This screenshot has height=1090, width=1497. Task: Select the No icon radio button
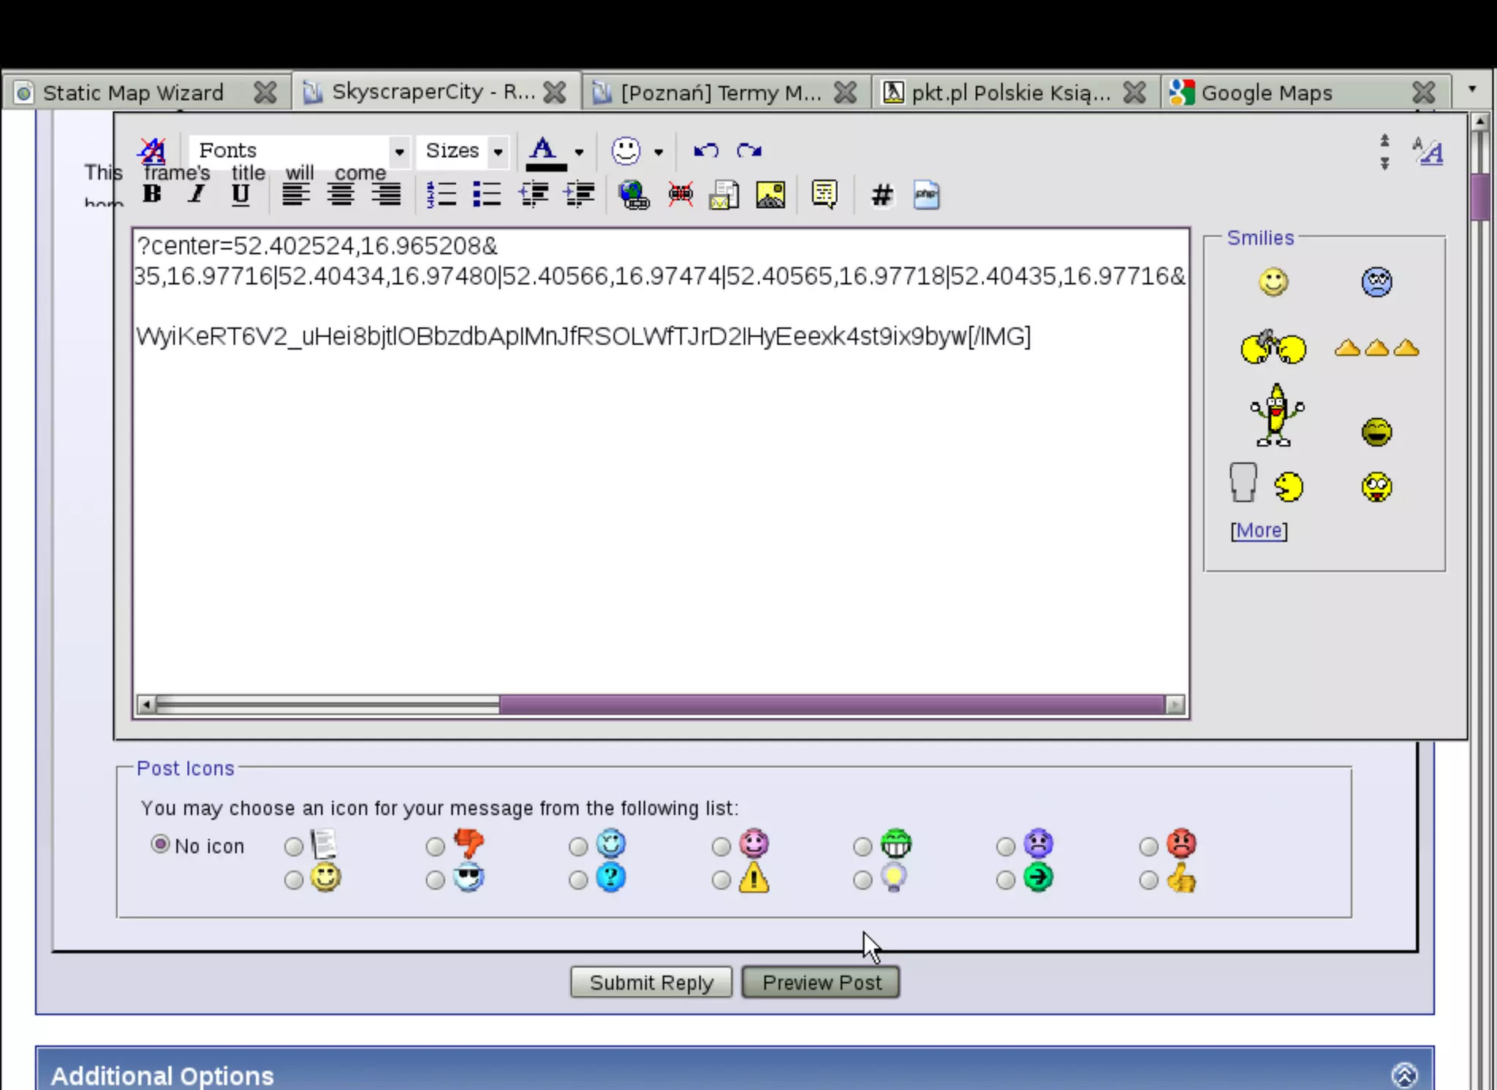pos(160,845)
